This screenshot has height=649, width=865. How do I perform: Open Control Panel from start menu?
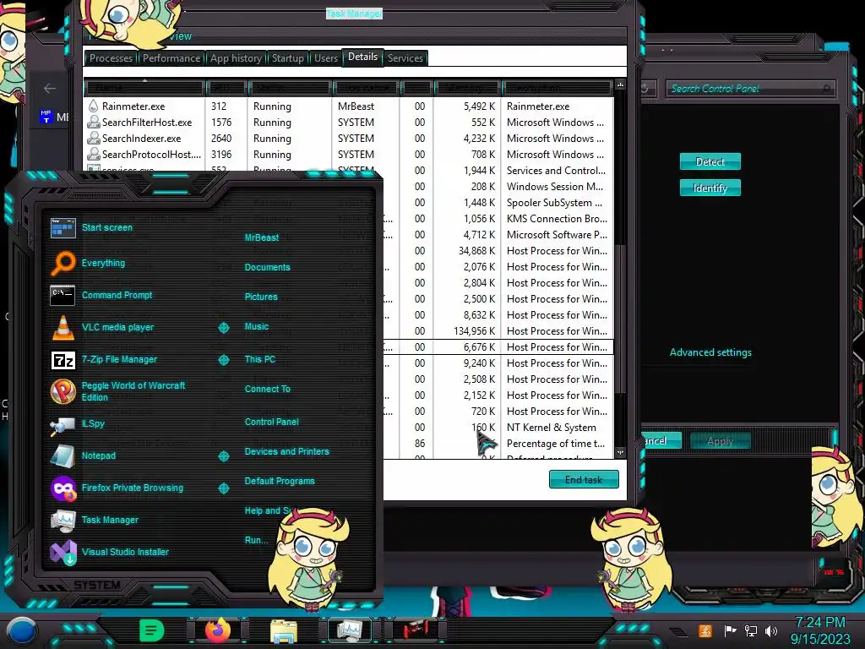coord(271,422)
